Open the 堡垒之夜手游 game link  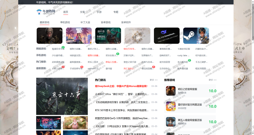tap(130, 62)
